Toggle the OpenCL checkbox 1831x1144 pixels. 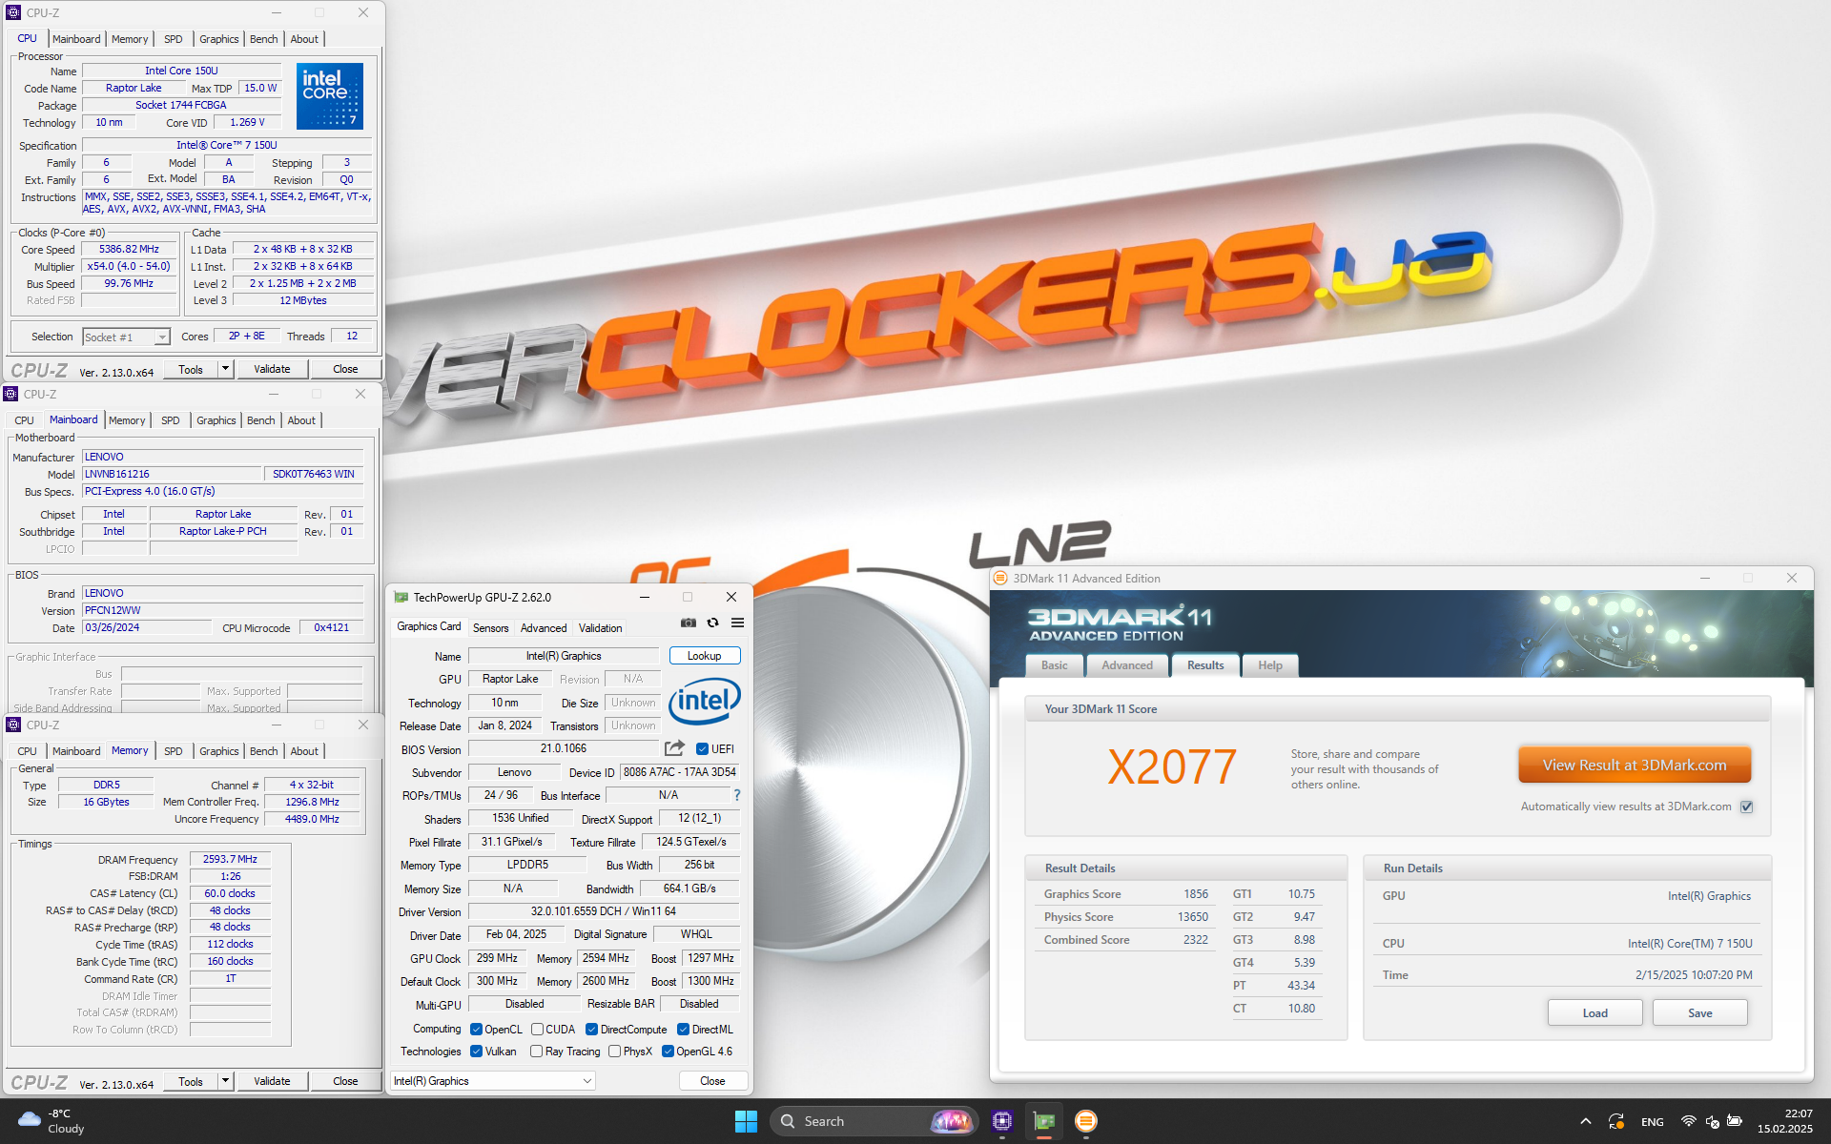476,1030
